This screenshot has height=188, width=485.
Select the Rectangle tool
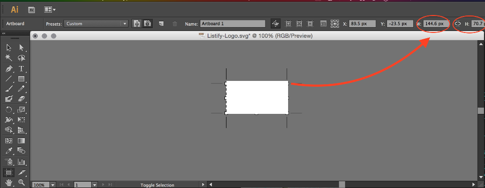pyautogui.click(x=21, y=78)
